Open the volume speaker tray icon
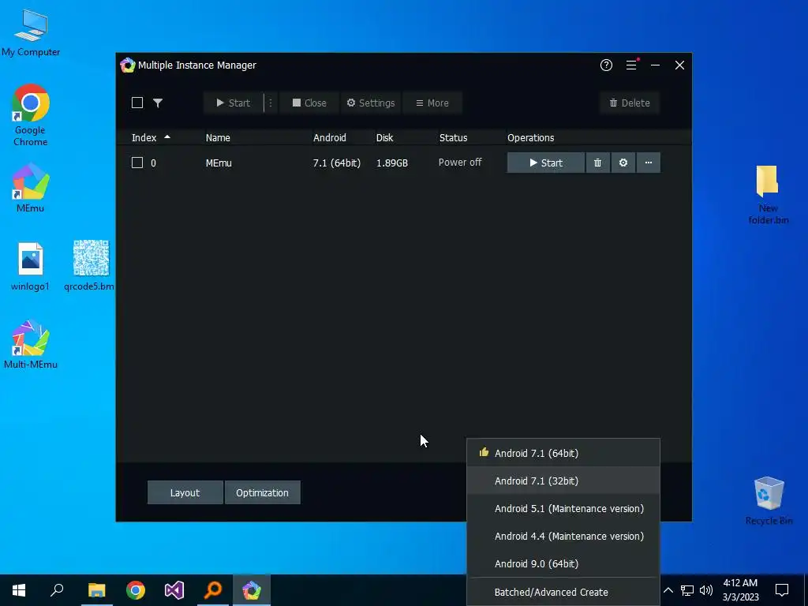This screenshot has height=606, width=808. click(706, 590)
